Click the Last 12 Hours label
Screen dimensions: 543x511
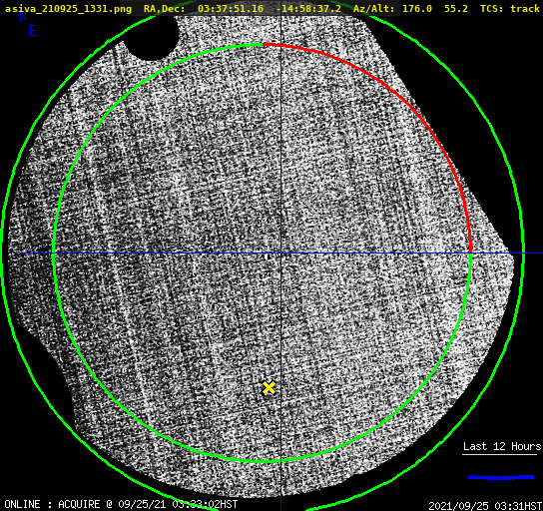502,446
